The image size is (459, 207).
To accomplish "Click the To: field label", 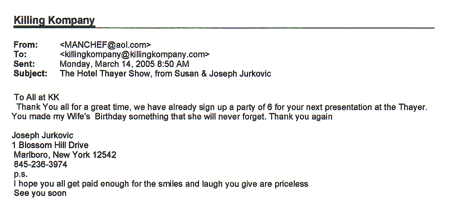I will pos(20,54).
